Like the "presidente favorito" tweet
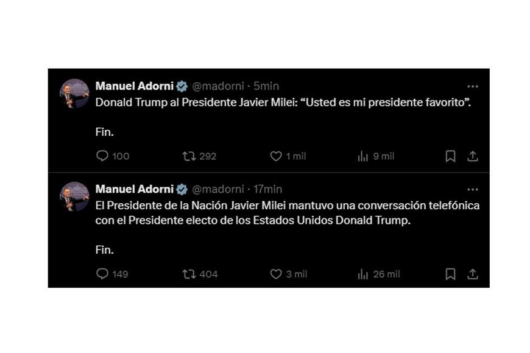Viewport: 530px width, 353px height. 276,156
